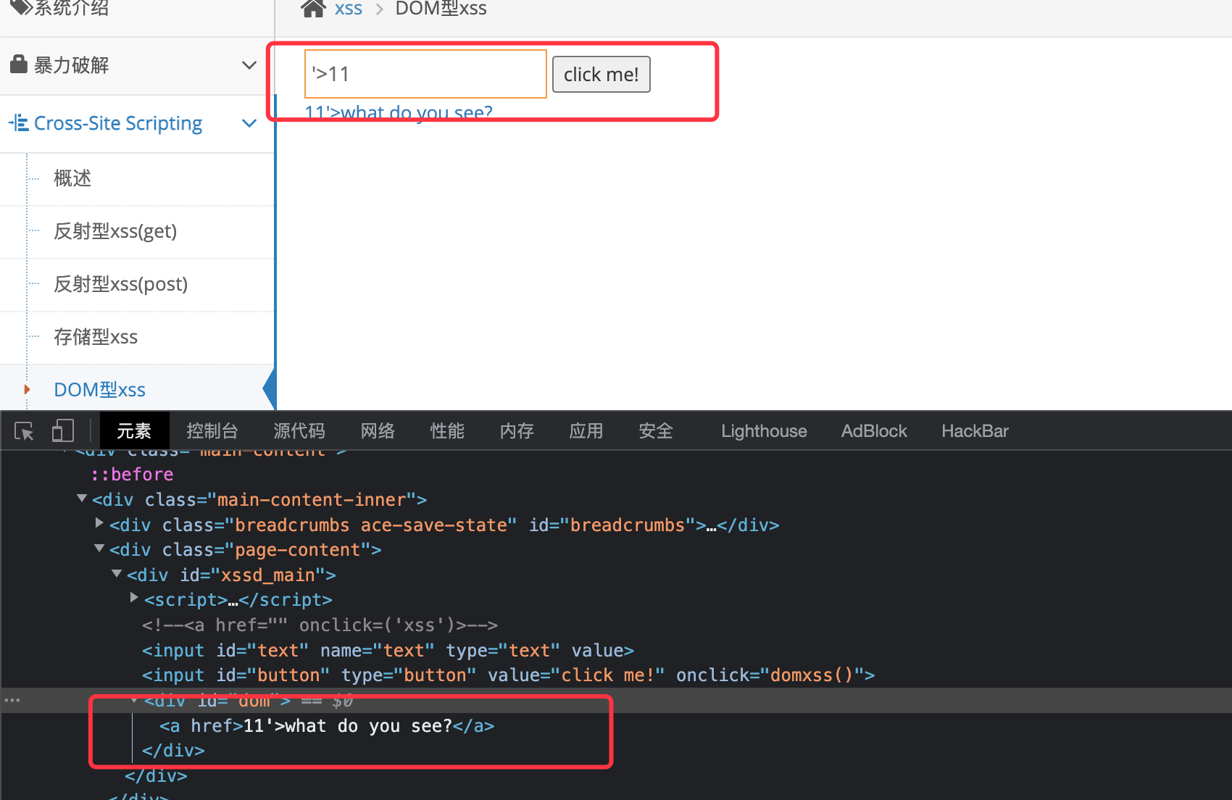This screenshot has width=1232, height=800.
Task: Click the Cross-Site Scripting menu label
Action: [x=118, y=123]
